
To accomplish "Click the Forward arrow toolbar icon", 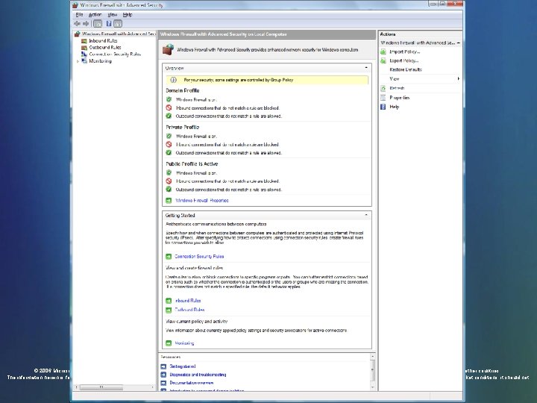I will pos(86,24).
